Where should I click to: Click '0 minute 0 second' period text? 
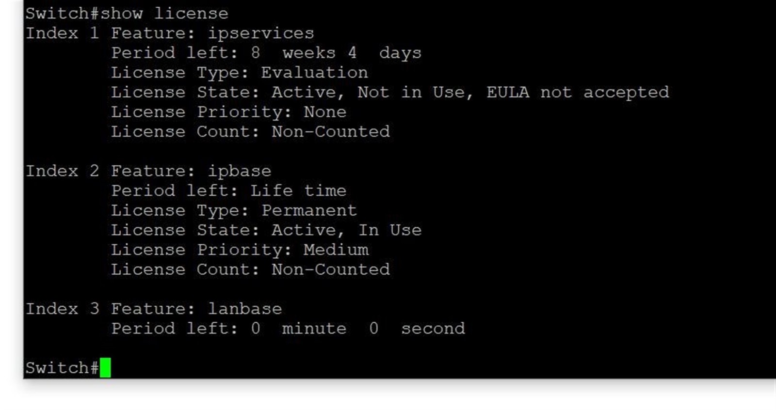(358, 329)
